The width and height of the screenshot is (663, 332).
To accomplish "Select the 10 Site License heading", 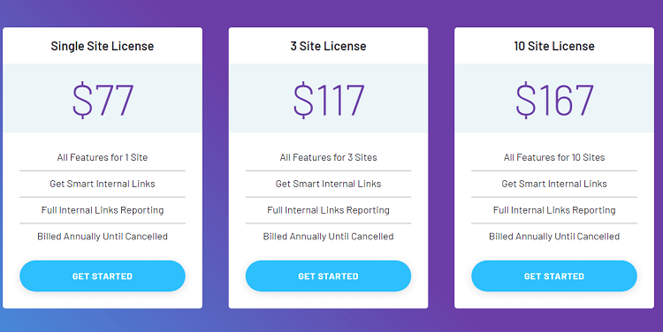I will [554, 46].
